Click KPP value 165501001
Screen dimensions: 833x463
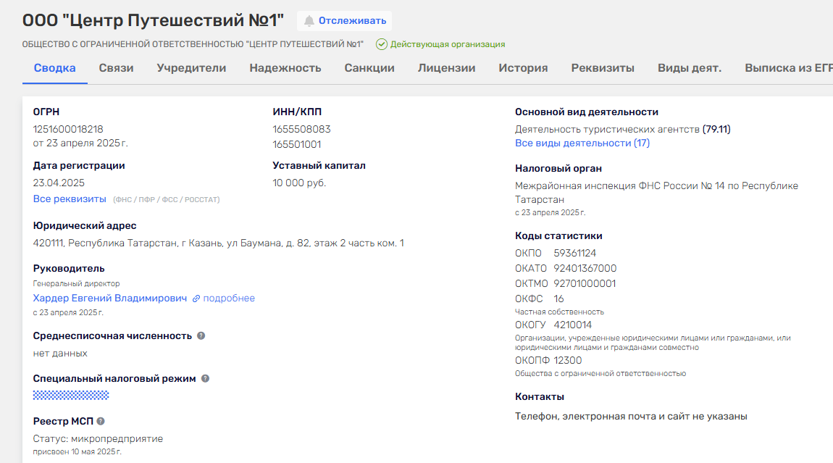[x=297, y=145]
